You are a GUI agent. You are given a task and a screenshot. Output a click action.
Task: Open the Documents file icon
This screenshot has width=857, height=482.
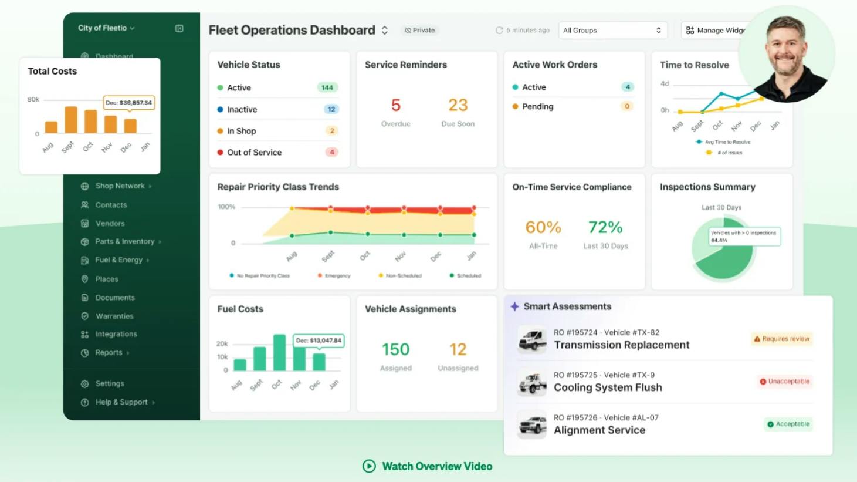pos(84,298)
